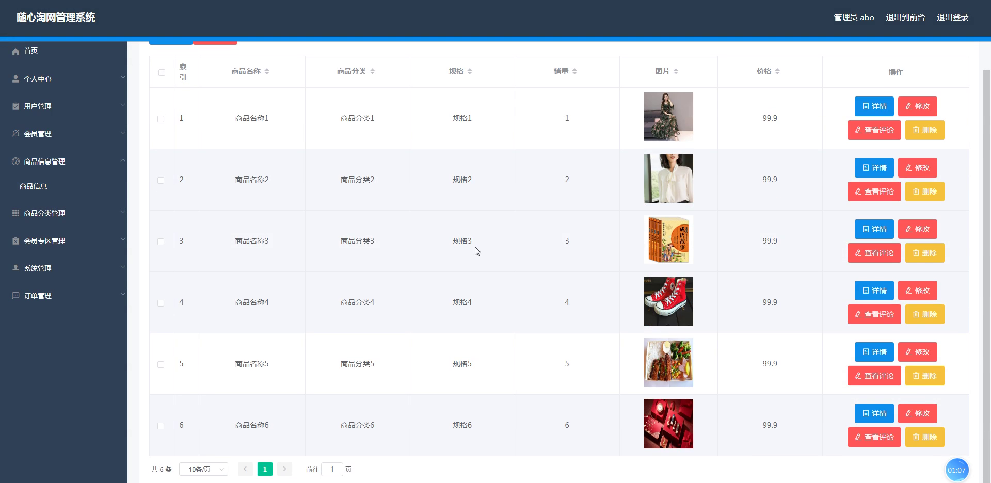
Task: Click 详情 for 商品名称1
Action: [x=874, y=106]
